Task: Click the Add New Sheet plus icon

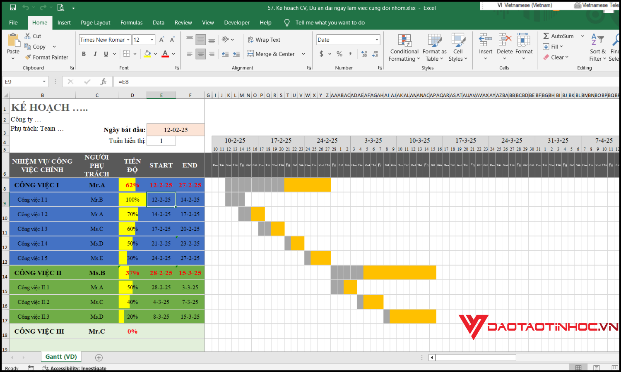Action: pyautogui.click(x=99, y=358)
